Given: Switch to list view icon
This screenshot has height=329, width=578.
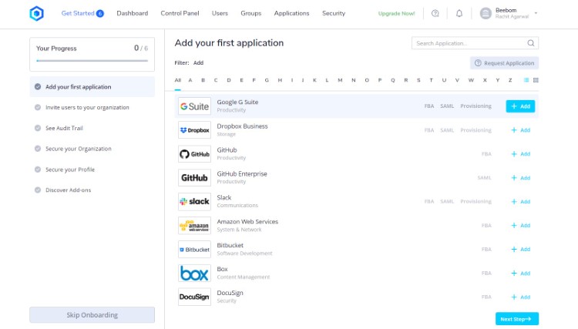Looking at the screenshot, I should 526,80.
